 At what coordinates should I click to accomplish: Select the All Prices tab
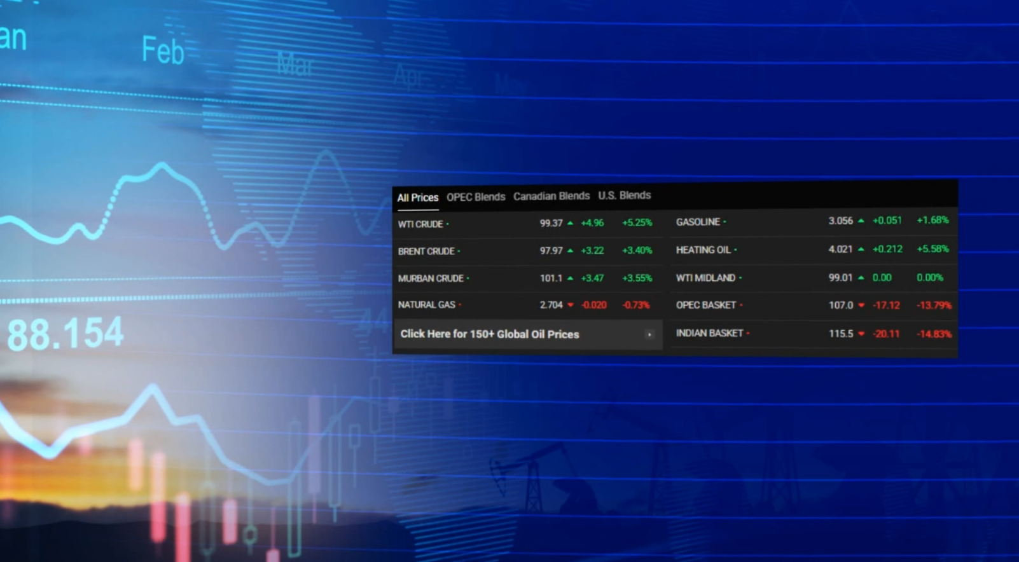pos(417,198)
